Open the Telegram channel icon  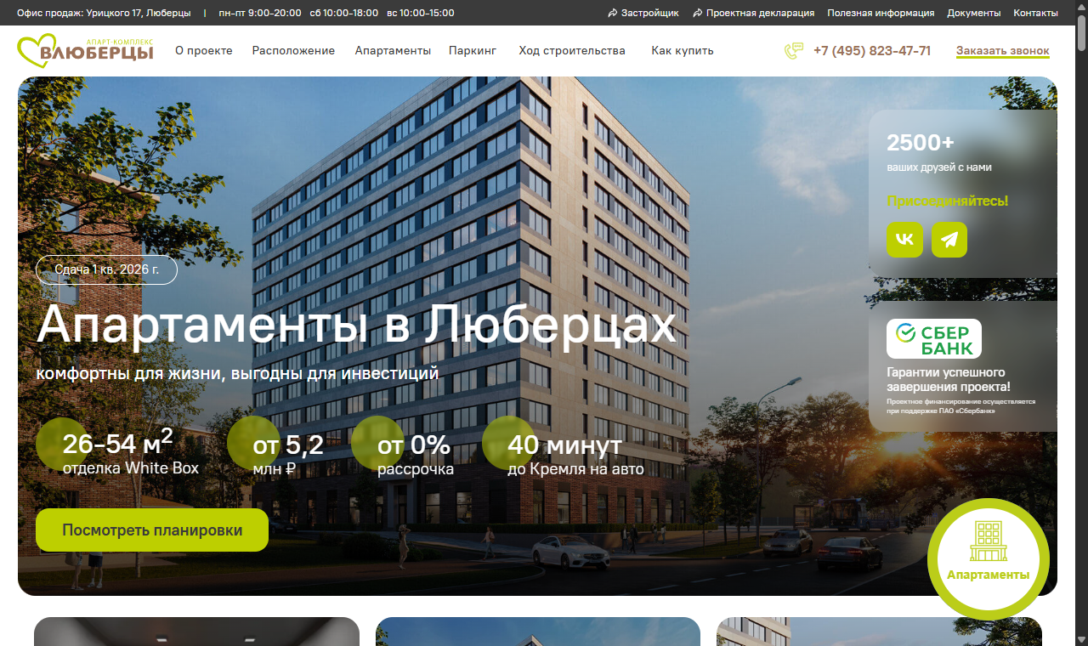tap(949, 239)
